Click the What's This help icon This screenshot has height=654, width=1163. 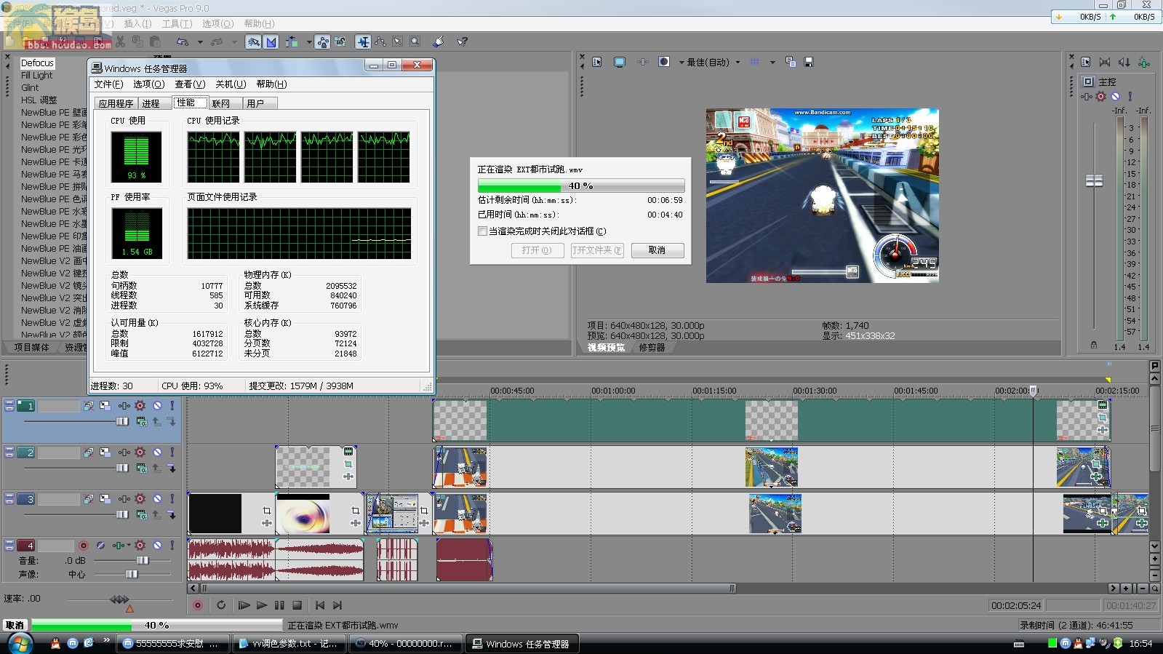[x=462, y=42]
